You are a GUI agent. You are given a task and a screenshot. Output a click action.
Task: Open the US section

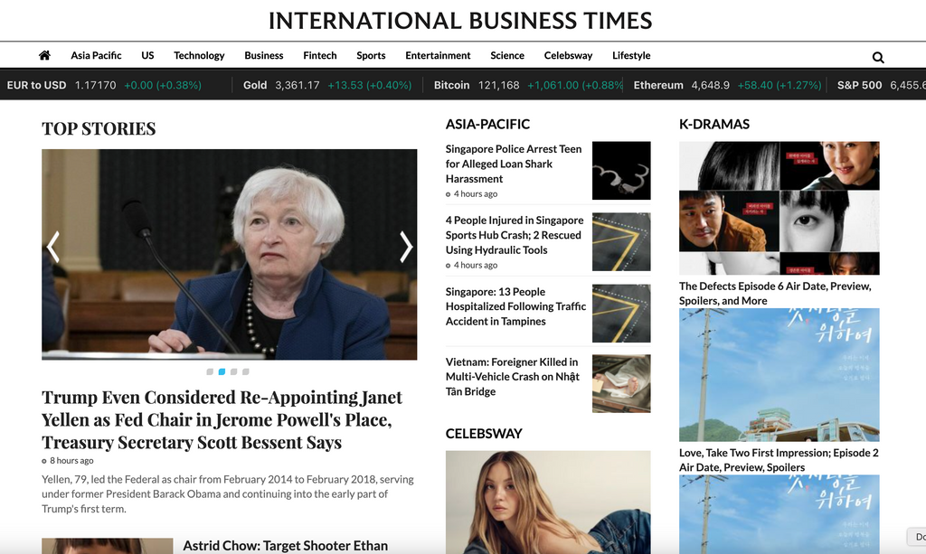[x=147, y=55]
